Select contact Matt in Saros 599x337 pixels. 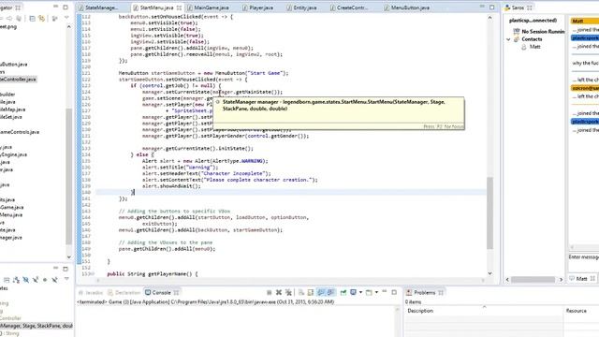click(534, 47)
